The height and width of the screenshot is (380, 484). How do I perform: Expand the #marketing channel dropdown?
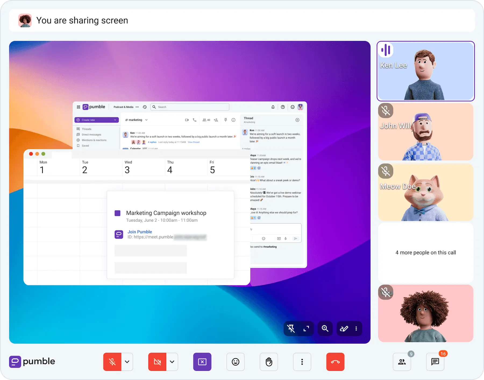(146, 120)
